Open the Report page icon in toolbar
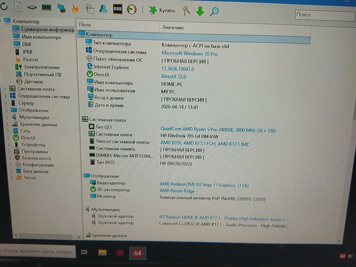This screenshot has width=356, height=267. pos(18,7)
